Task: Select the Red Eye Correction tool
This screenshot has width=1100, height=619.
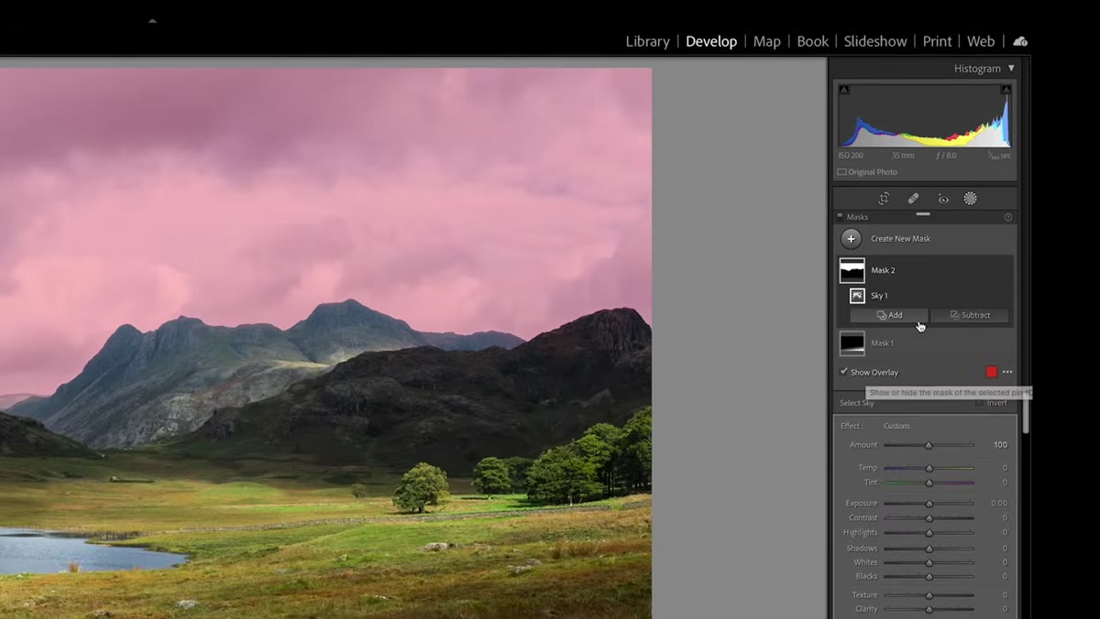Action: [x=942, y=199]
